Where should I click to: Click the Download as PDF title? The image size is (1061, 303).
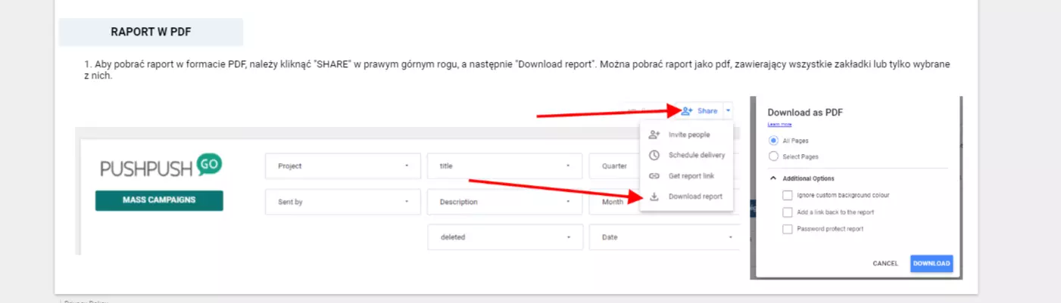pos(805,112)
